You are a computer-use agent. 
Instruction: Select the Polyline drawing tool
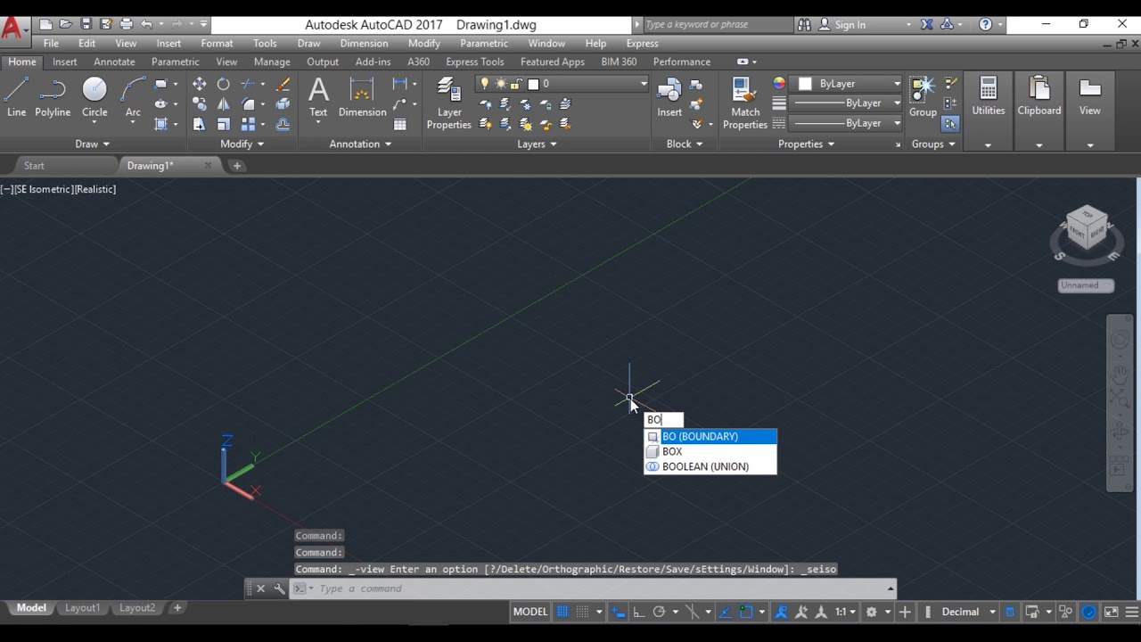pyautogui.click(x=53, y=96)
